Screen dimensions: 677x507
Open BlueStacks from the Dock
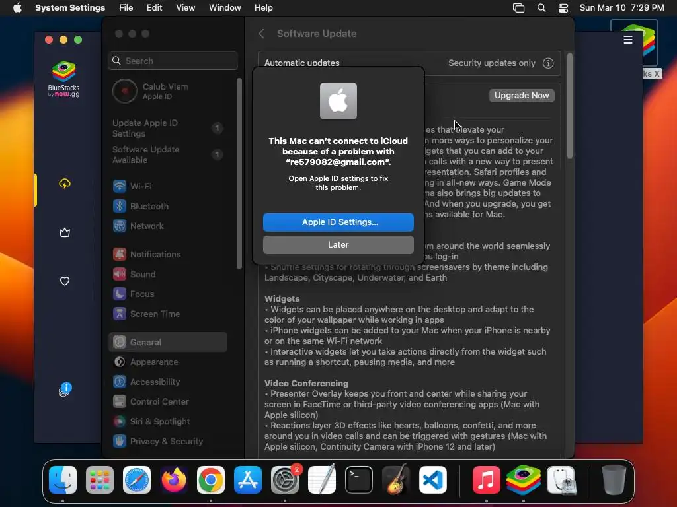[x=524, y=480]
